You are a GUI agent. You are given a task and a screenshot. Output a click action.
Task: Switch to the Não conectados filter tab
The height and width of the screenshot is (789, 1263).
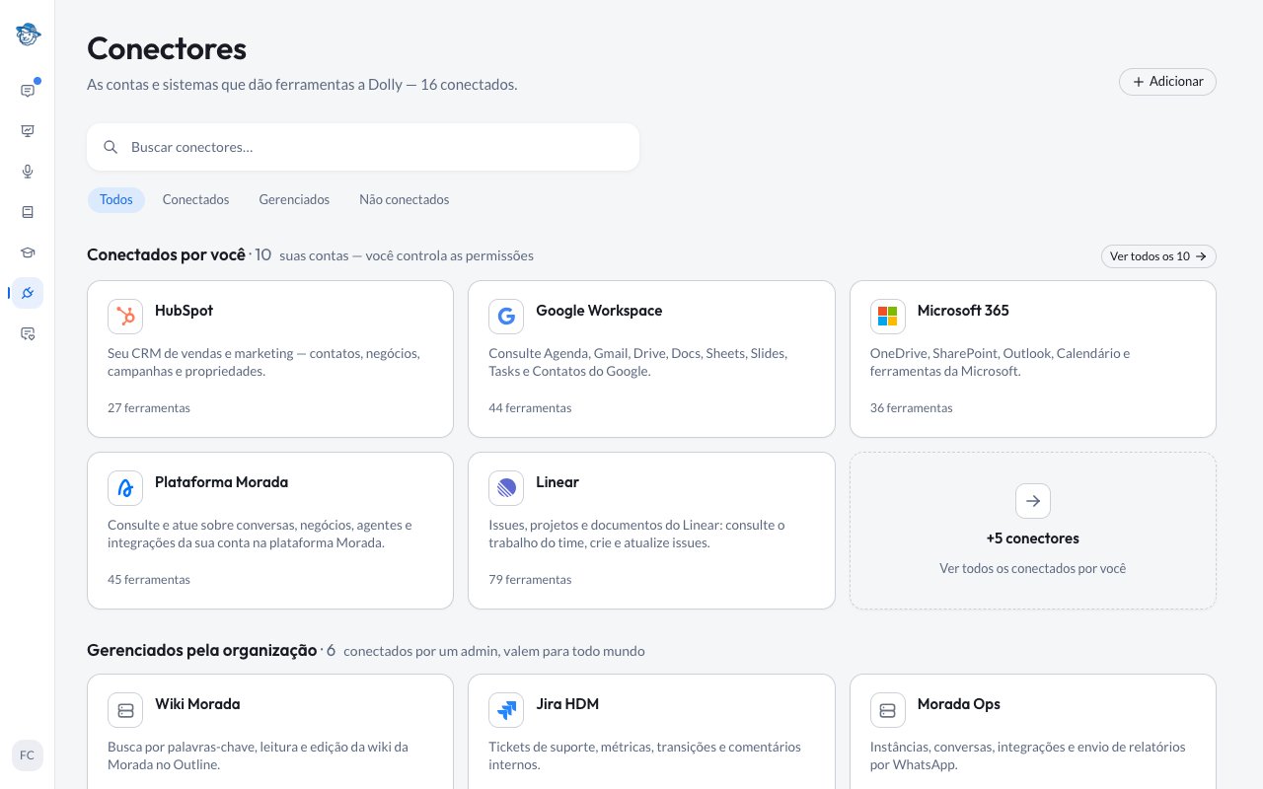[405, 200]
